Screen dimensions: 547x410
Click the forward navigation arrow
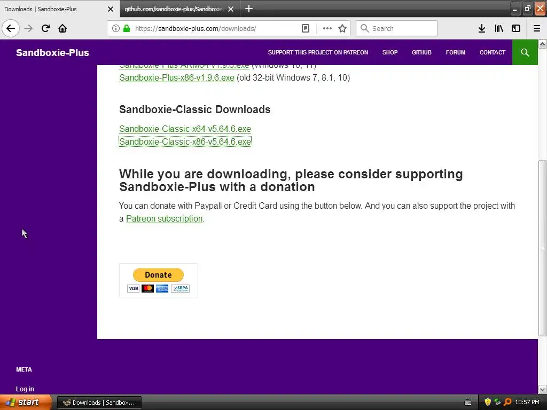28,28
